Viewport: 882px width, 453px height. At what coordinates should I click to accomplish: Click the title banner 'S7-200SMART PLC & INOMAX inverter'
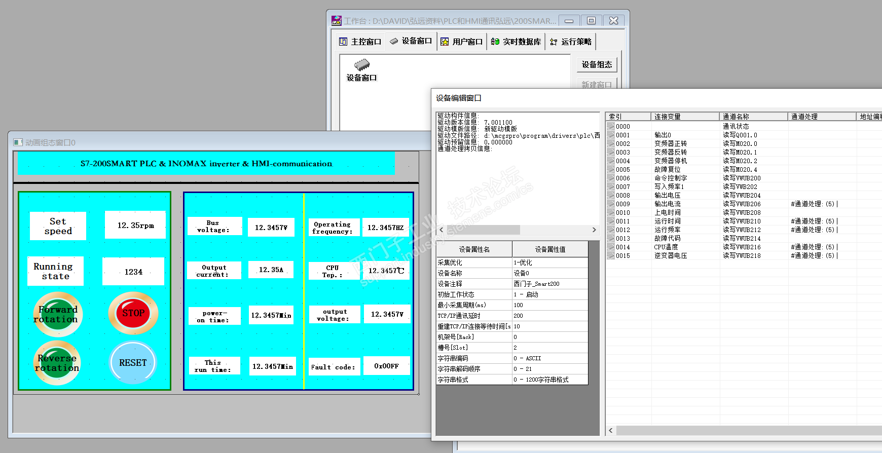tap(206, 164)
